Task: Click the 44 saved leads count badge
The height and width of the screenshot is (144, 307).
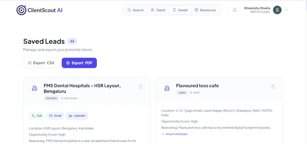Action: coord(72,41)
